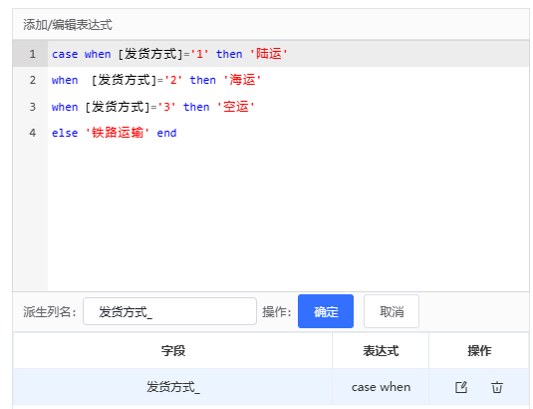The height and width of the screenshot is (409, 533).
Task: Place cursor on '陆运' string in line 1
Action: (269, 54)
